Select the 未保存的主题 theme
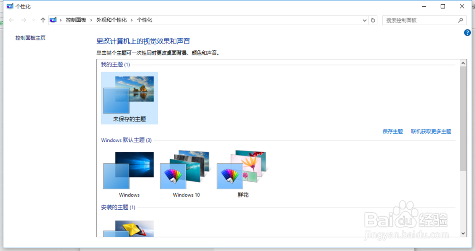The width and height of the screenshot is (475, 251). point(129,98)
